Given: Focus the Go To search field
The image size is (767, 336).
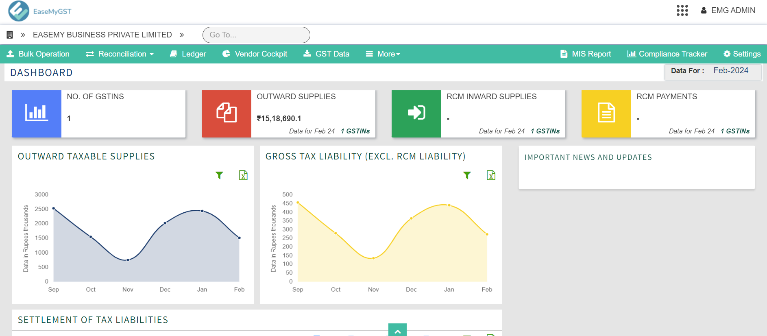Looking at the screenshot, I should pyautogui.click(x=256, y=35).
